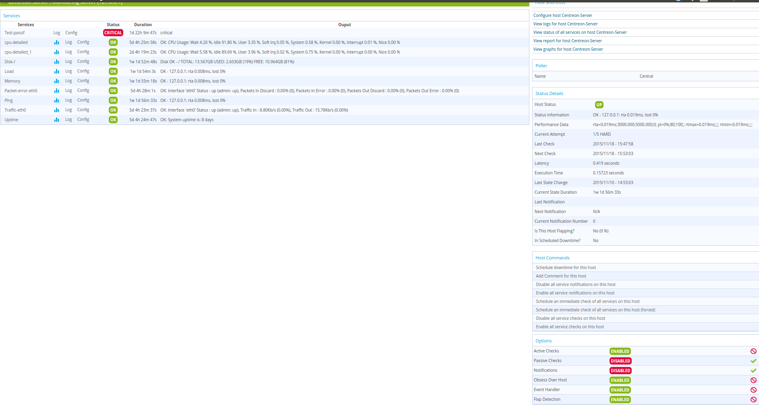The image size is (759, 406).
Task: Enable Notifications with green checkmark icon
Action: point(753,371)
